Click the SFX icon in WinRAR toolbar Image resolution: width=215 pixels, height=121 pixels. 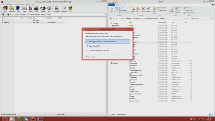tap(70, 9)
